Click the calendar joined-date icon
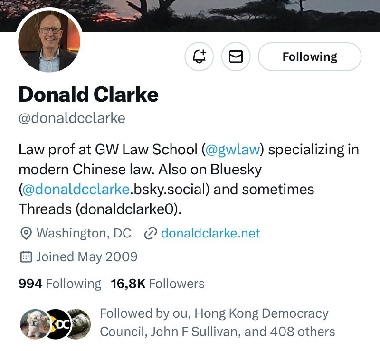 click(26, 257)
